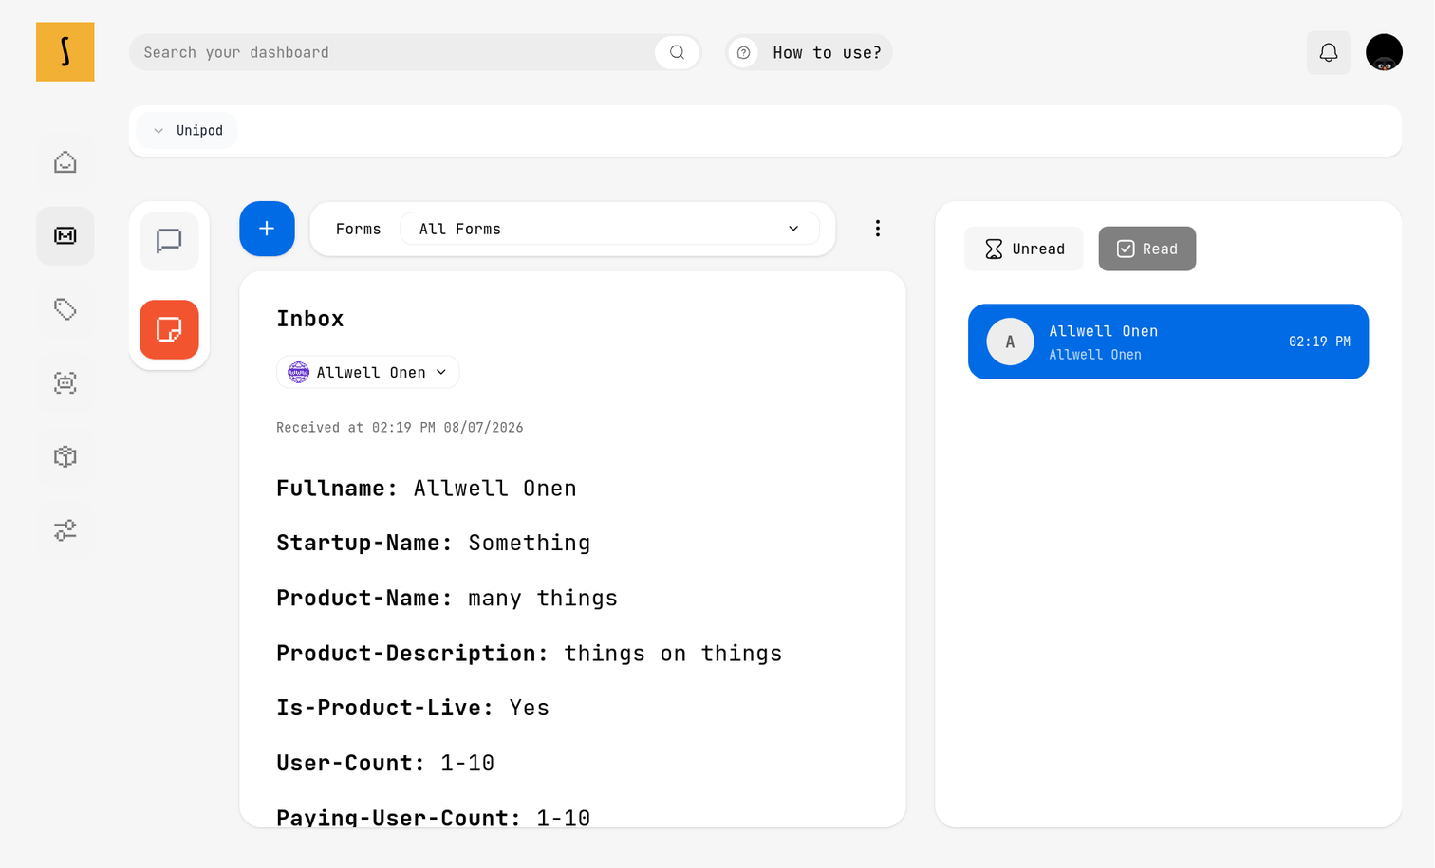Open the three-dot more options menu
The image size is (1435, 868).
[x=877, y=229]
